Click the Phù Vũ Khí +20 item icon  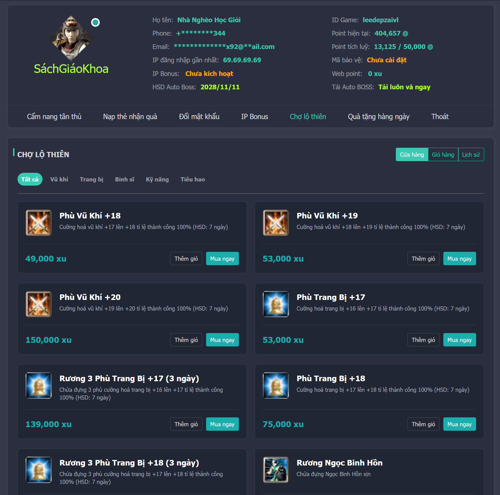coord(39,304)
